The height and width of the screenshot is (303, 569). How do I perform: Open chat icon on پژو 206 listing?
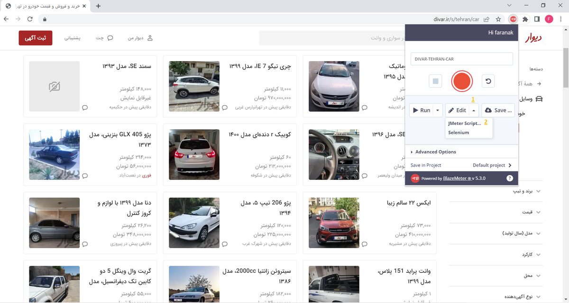[225, 244]
